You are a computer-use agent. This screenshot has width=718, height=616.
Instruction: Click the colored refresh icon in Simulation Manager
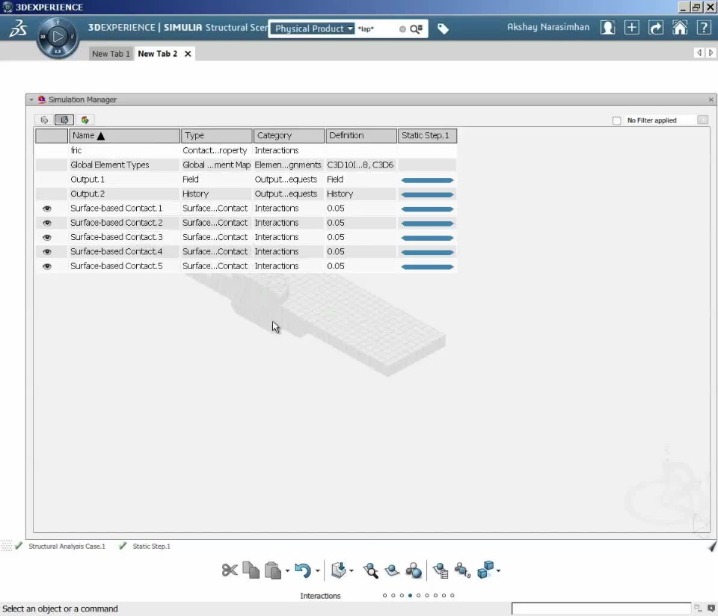pyautogui.click(x=85, y=120)
